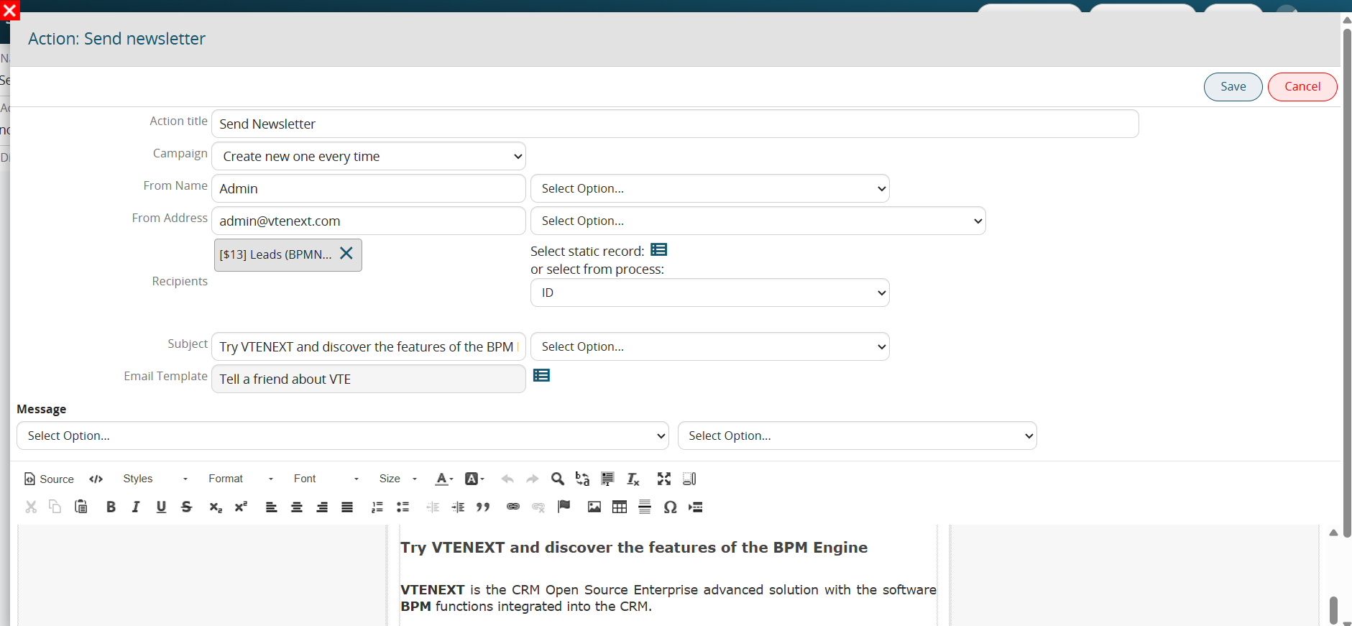Open the Replace tool in the editor
This screenshot has width=1352, height=626.
pyautogui.click(x=582, y=479)
